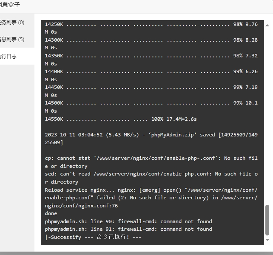Click the '14500K' progress line
The width and height of the screenshot is (273, 255).
pyautogui.click(x=151, y=107)
